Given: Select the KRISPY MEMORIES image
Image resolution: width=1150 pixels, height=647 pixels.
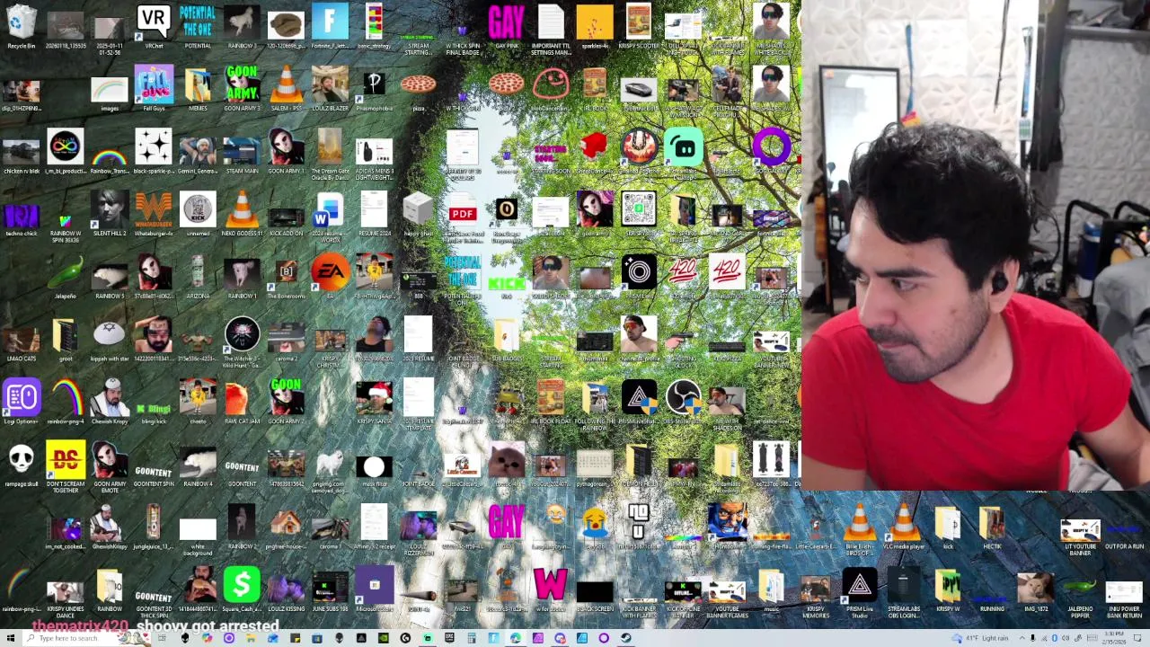Looking at the screenshot, I should [815, 592].
